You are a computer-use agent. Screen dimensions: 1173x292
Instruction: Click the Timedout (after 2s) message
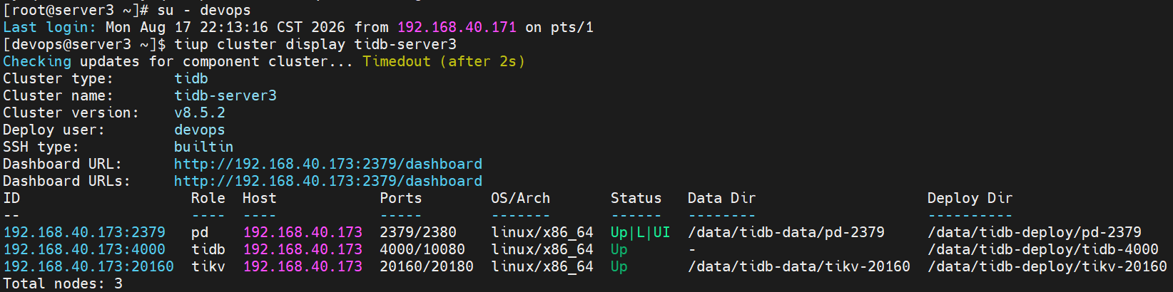[x=444, y=61]
